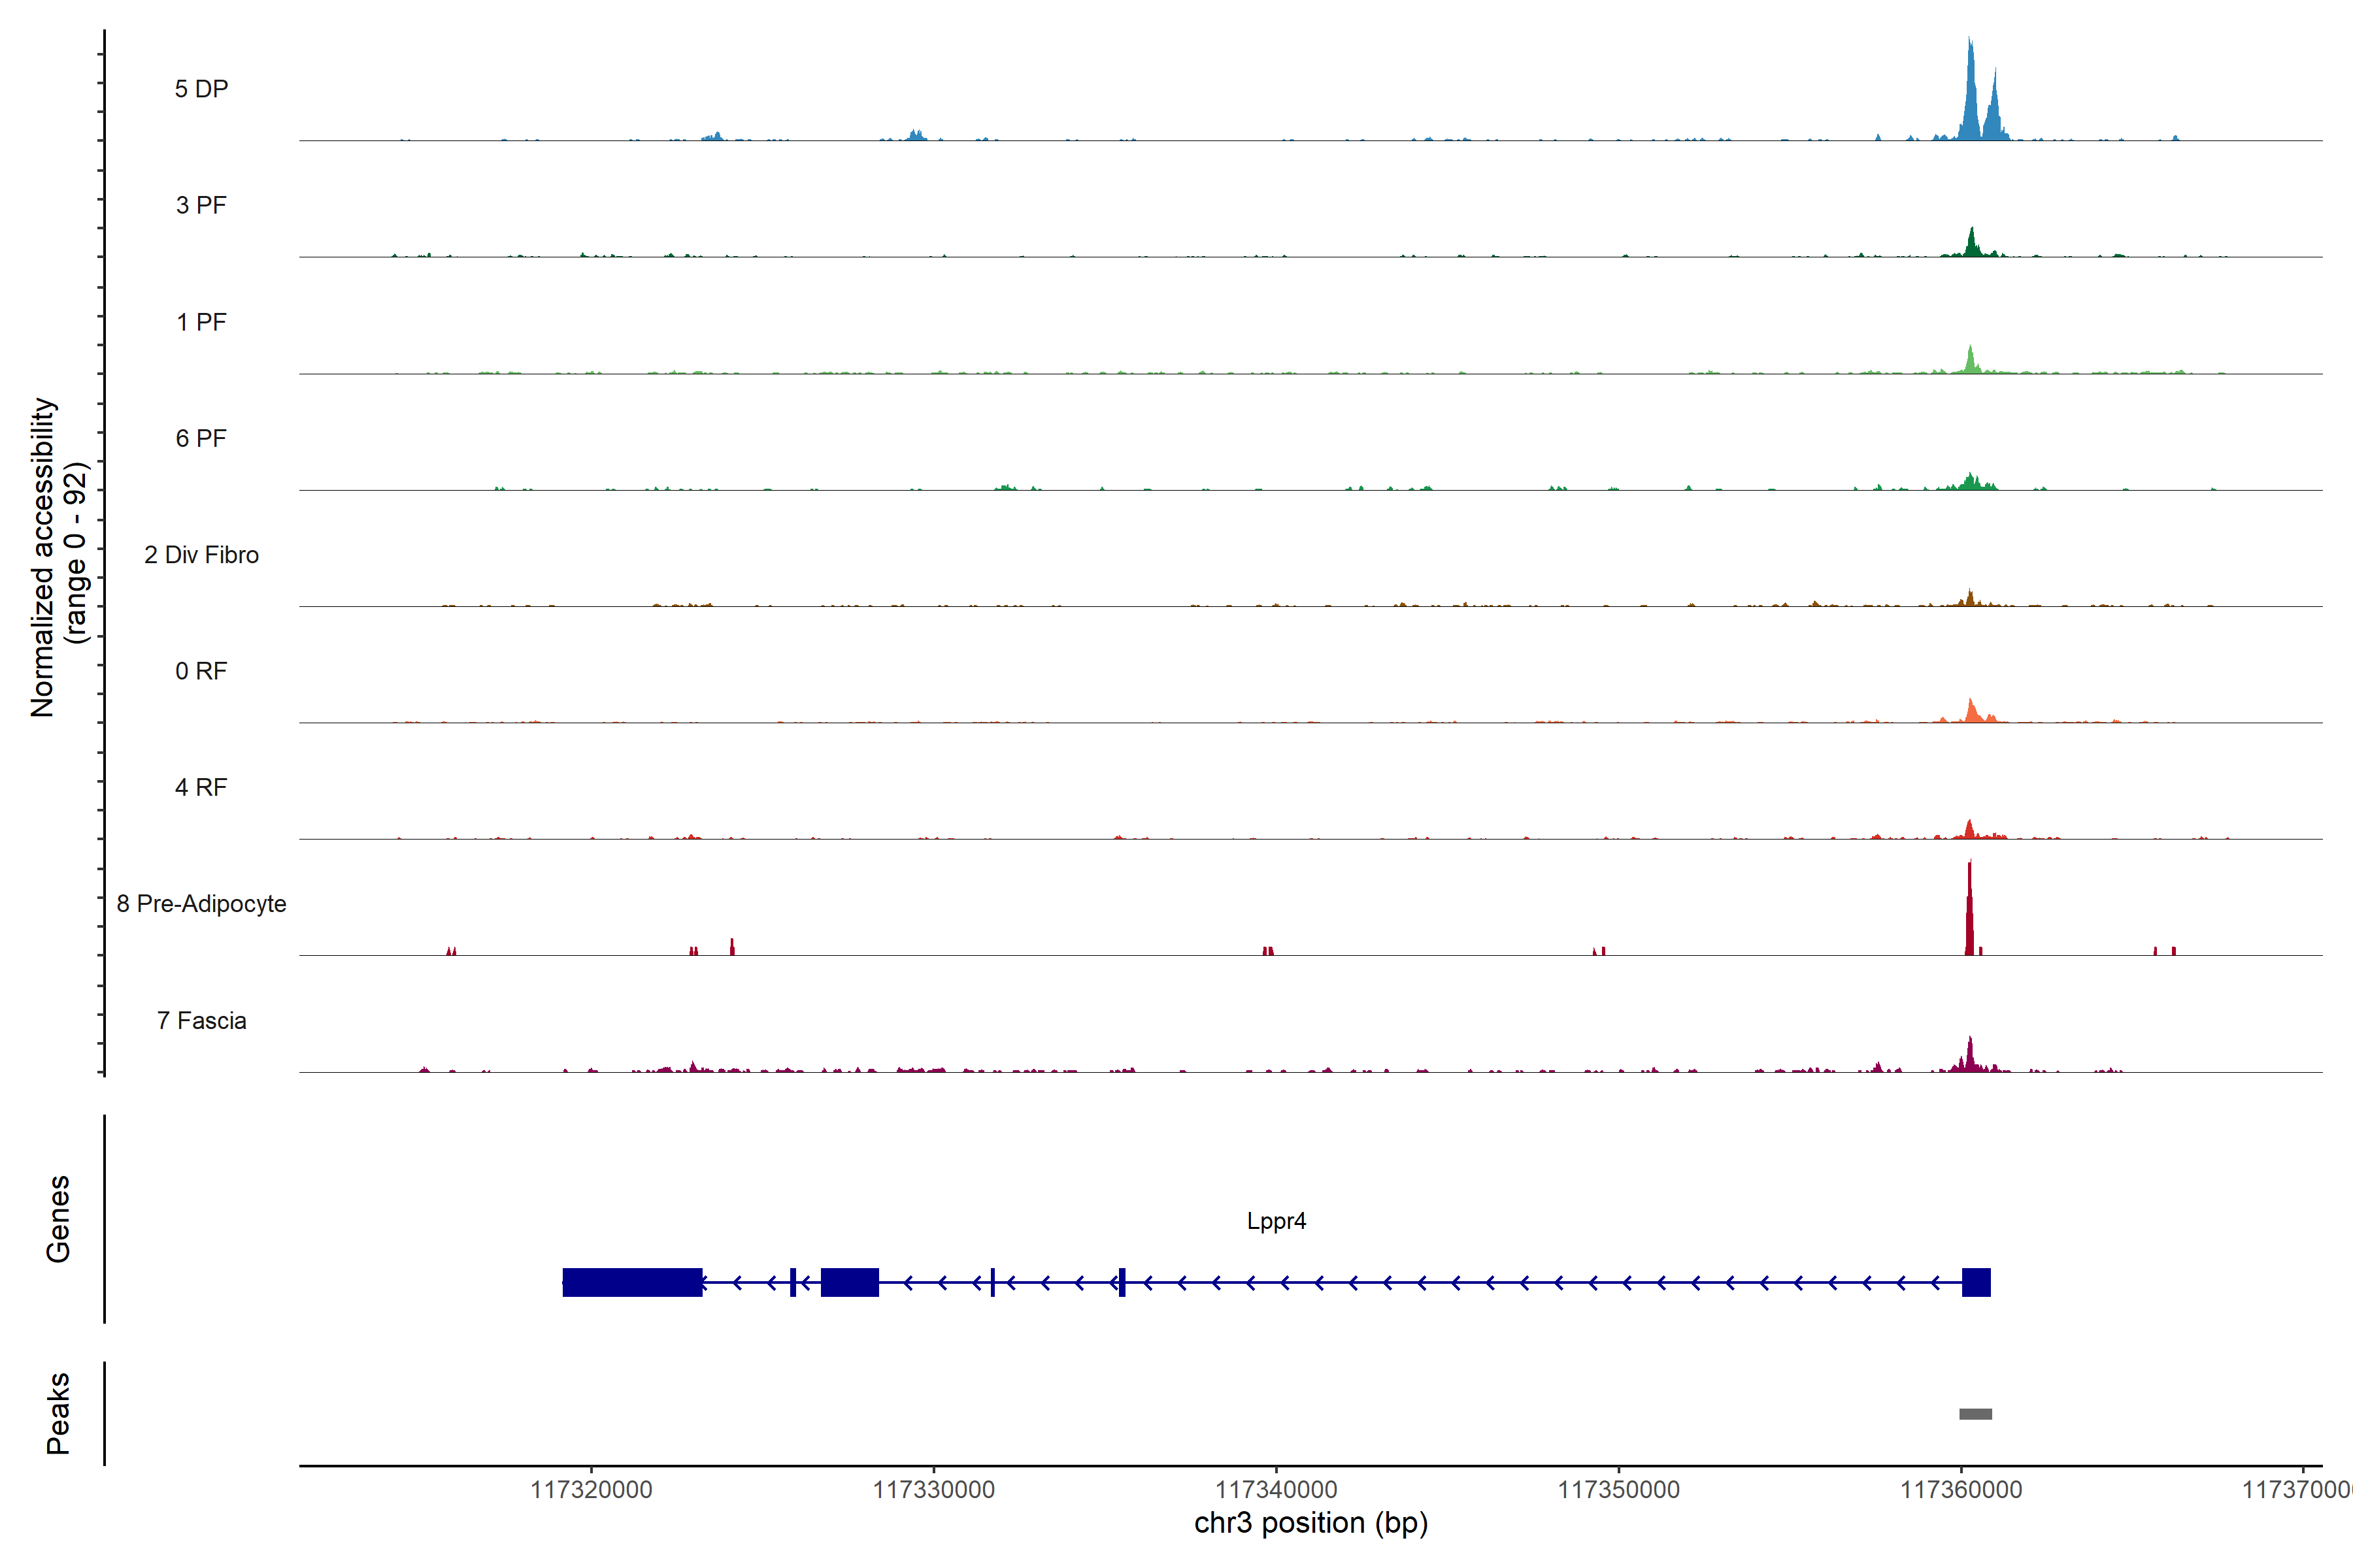Click the second Lppr4 exon block near 117327000
This screenshot has width=2353, height=1568.
pyautogui.click(x=849, y=1282)
